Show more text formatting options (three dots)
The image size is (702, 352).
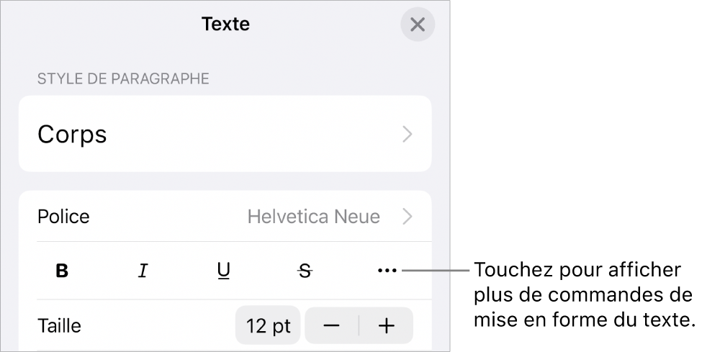point(387,271)
